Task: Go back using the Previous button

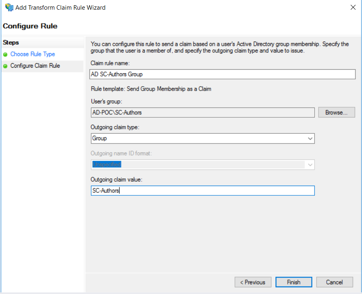Action: pos(253,282)
